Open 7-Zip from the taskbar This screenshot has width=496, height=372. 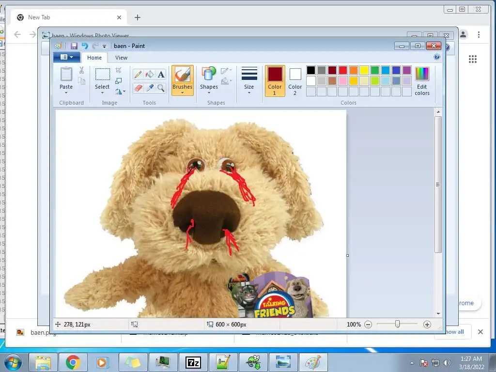193,362
